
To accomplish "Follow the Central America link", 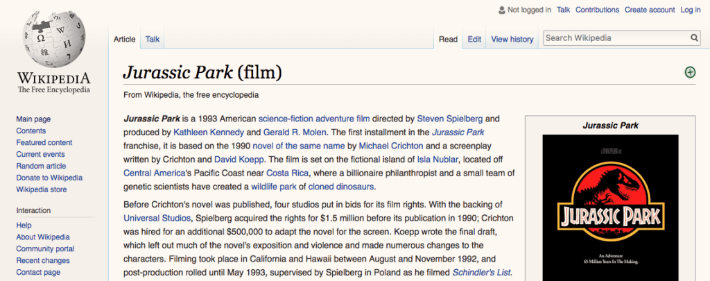I will [155, 173].
